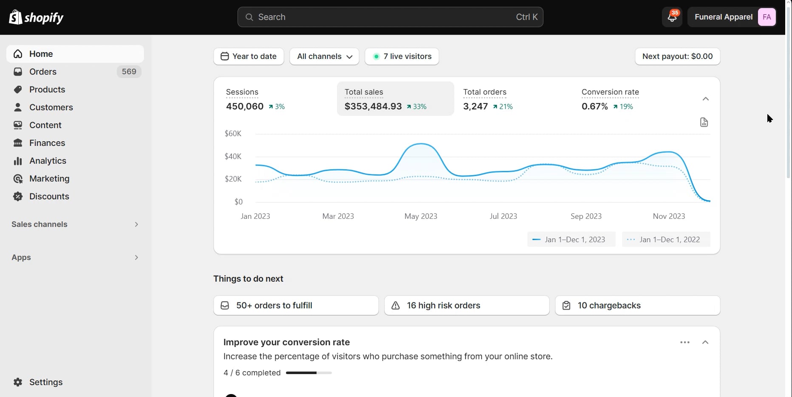Select the Total sales metric tab
This screenshot has height=397, width=792.
coord(396,99)
